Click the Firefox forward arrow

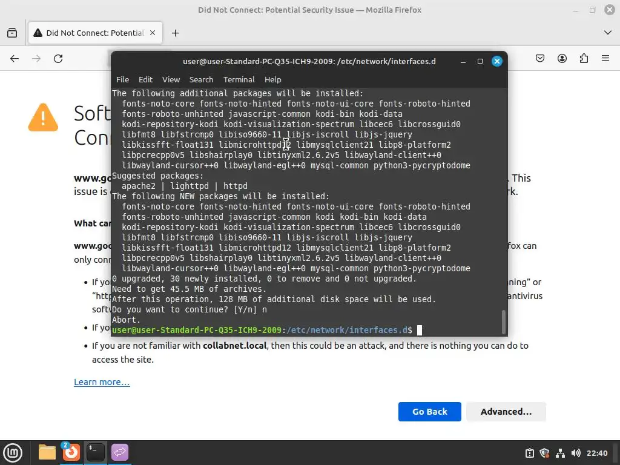36,59
